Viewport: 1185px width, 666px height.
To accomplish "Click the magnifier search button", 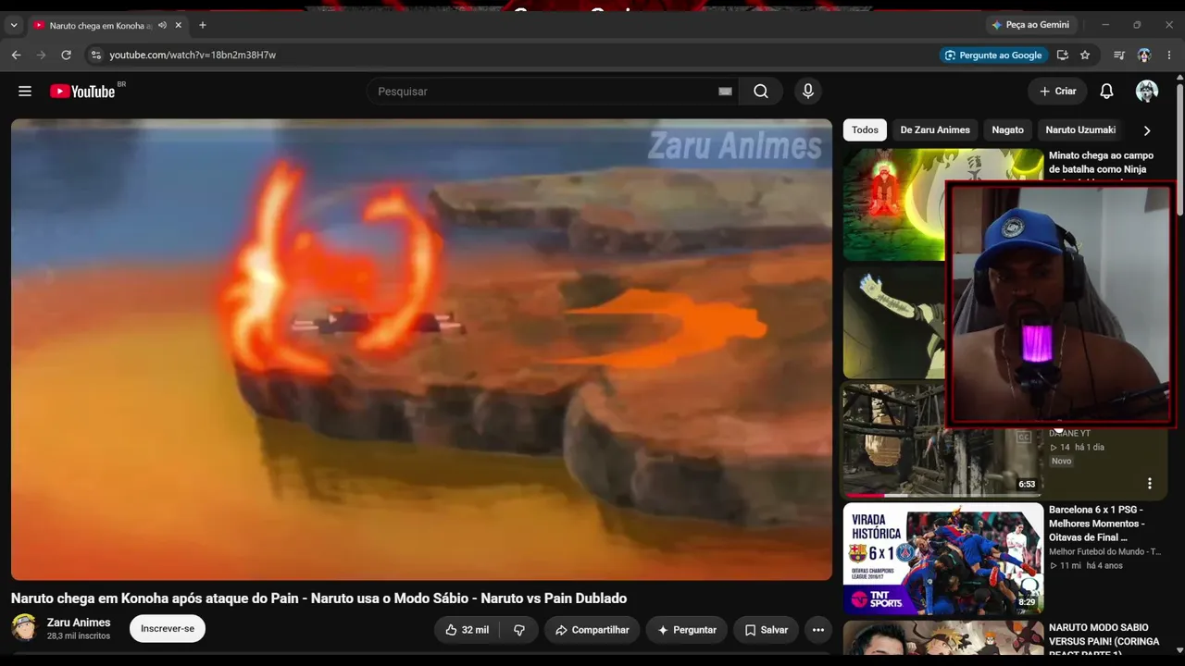I will click(761, 92).
